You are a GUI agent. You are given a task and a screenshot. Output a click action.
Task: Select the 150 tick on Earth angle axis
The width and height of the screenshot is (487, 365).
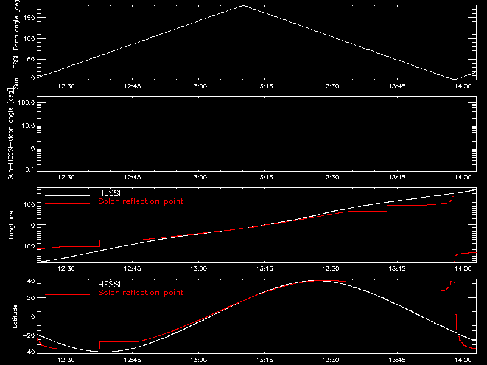[29, 18]
